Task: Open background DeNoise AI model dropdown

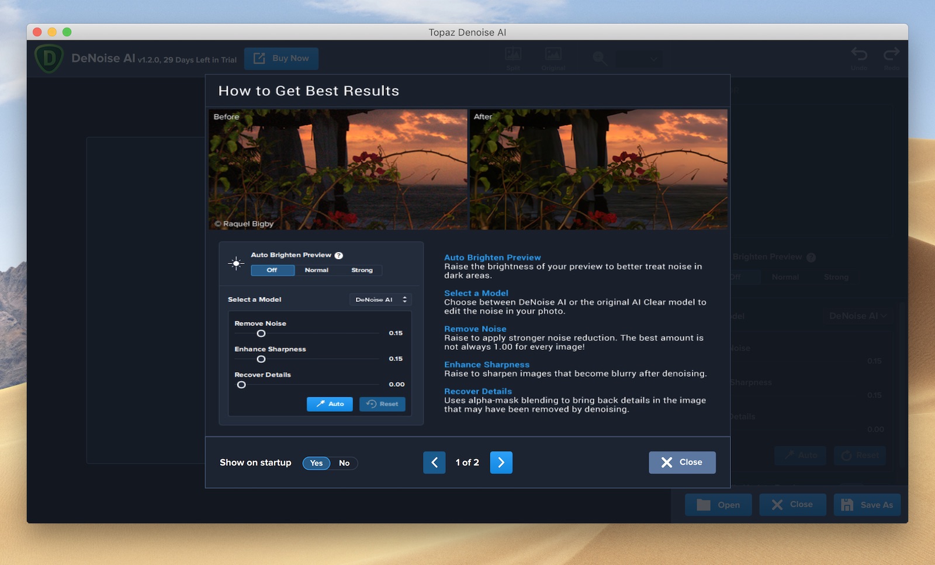Action: 858,316
